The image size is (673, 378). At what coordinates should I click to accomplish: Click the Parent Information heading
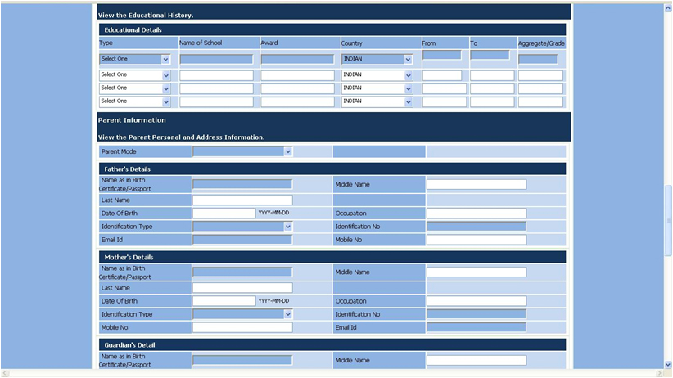coord(132,120)
